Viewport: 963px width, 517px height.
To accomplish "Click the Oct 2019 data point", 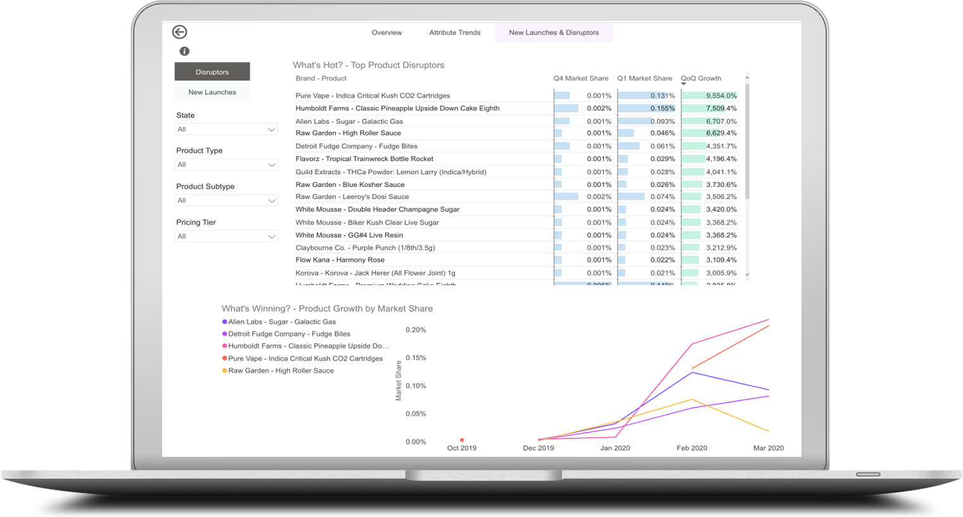I will [x=462, y=440].
